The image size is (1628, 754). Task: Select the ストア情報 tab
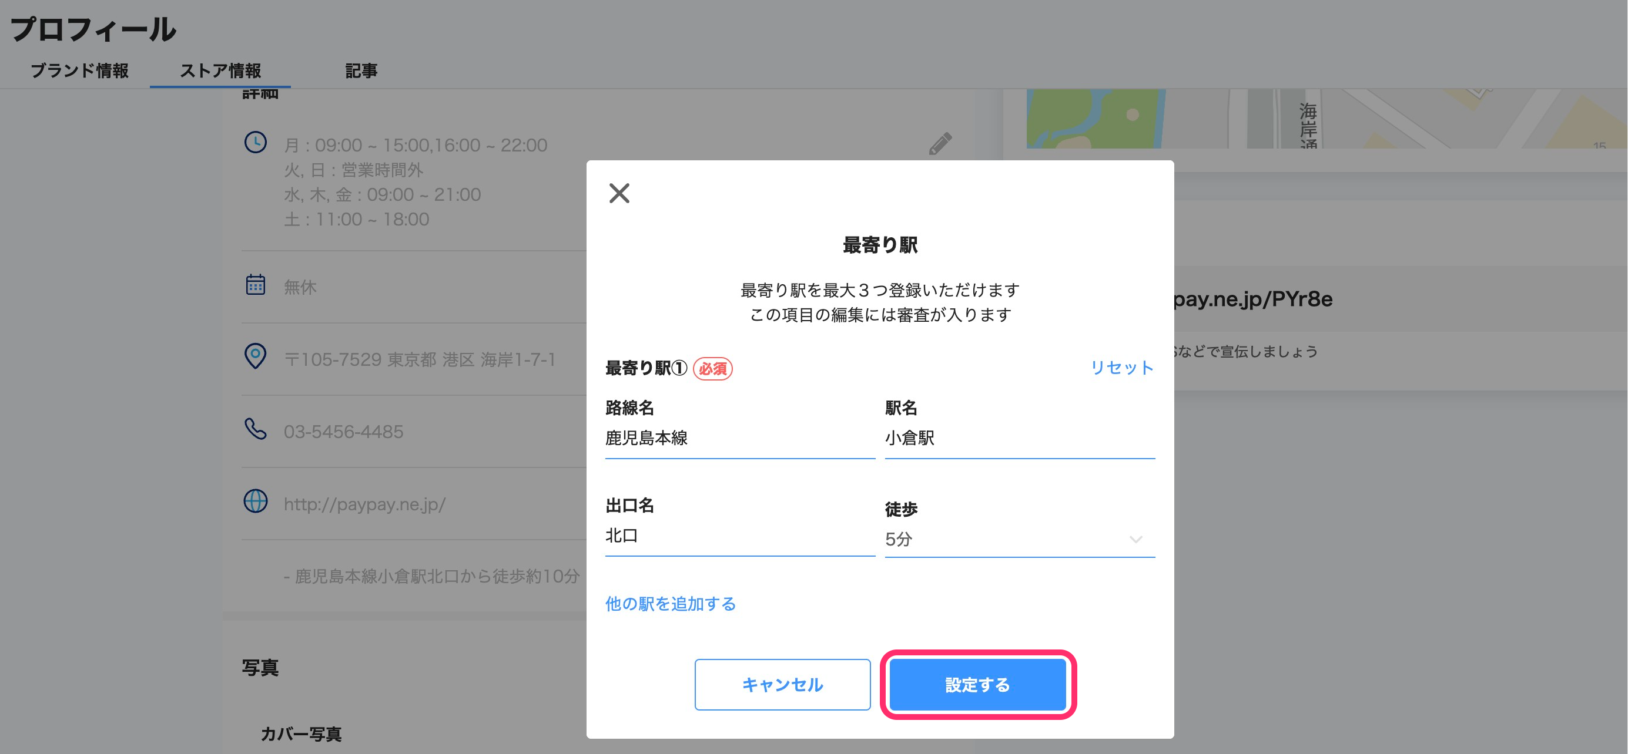coord(220,70)
